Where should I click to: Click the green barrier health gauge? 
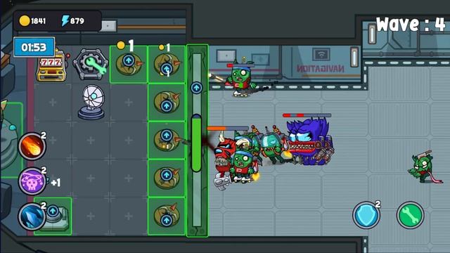196,143
